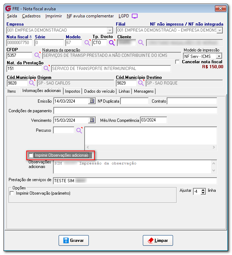Open the Cliente search magnifier
The width and height of the screenshot is (232, 255).
(141, 43)
